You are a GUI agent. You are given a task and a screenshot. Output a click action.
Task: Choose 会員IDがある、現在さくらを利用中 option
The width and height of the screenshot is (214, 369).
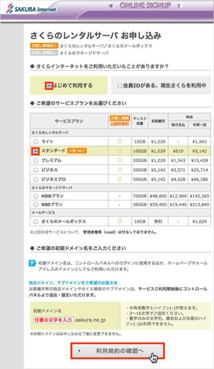(120, 86)
